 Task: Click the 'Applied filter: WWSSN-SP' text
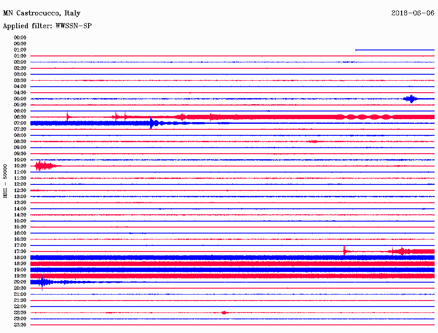(47, 26)
